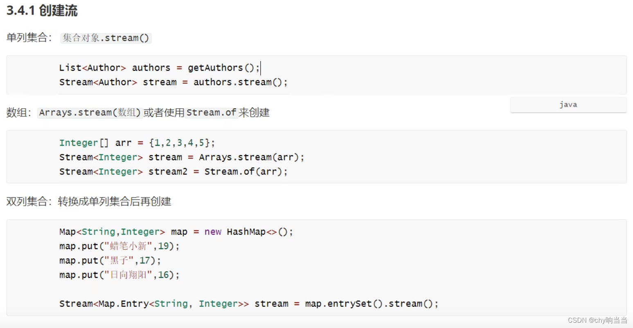
Task: Click the "CSDN @chy响当当" watermark
Action: [x=597, y=320]
